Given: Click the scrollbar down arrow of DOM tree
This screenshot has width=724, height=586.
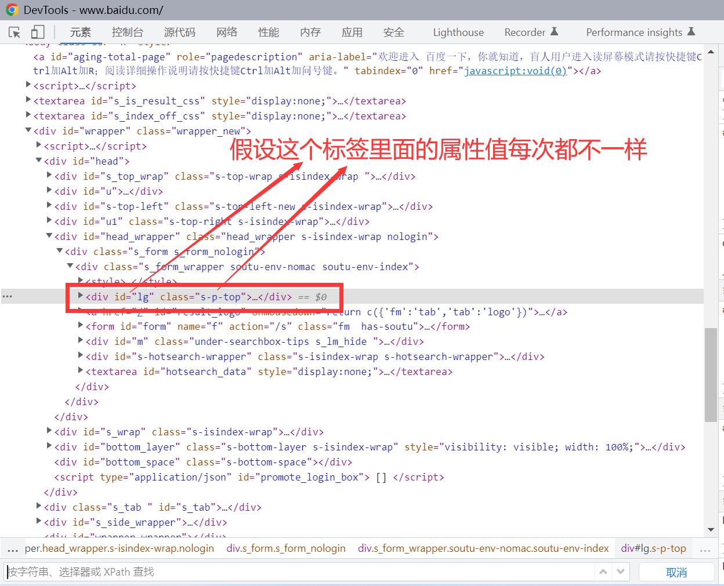Looking at the screenshot, I should [711, 530].
